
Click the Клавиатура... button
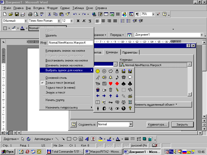point(158,125)
